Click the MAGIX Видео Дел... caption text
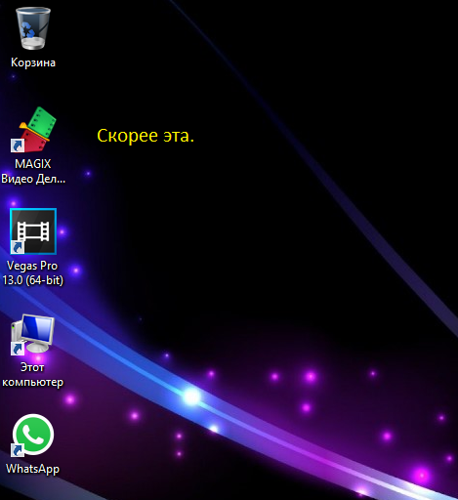Image resolution: width=458 pixels, height=500 pixels. coord(33,171)
